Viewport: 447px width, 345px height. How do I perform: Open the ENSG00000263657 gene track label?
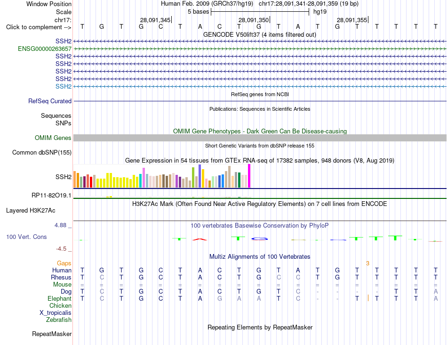click(x=45, y=49)
